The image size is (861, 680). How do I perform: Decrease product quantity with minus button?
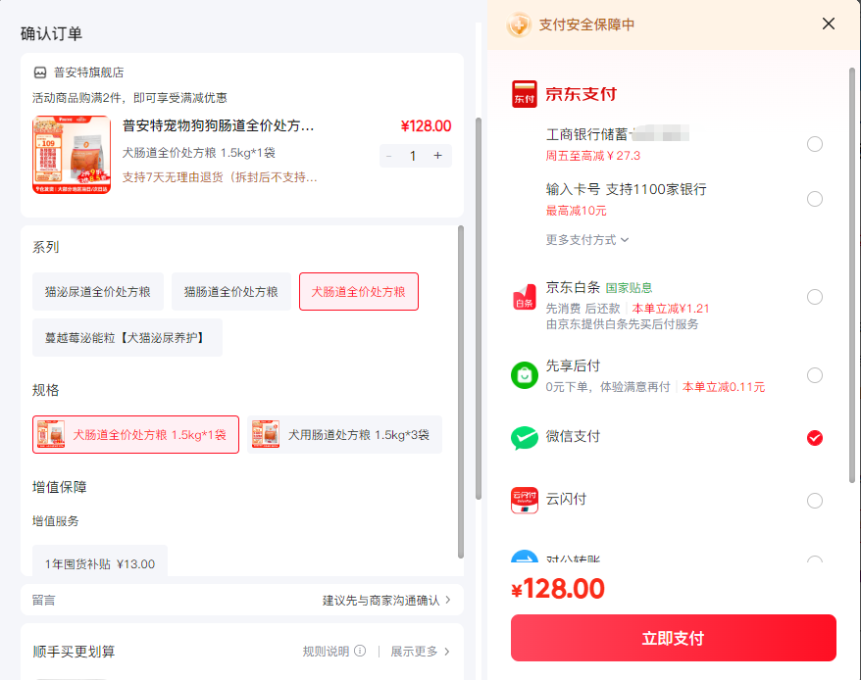click(388, 156)
